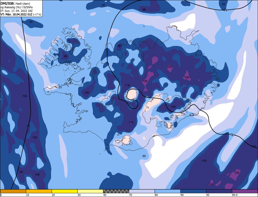Click the '10' legend scale number

(28, 195)
